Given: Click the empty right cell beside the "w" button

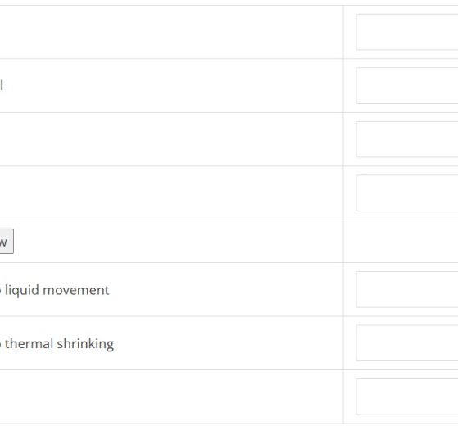Looking at the screenshot, I should pyautogui.click(x=401, y=241).
